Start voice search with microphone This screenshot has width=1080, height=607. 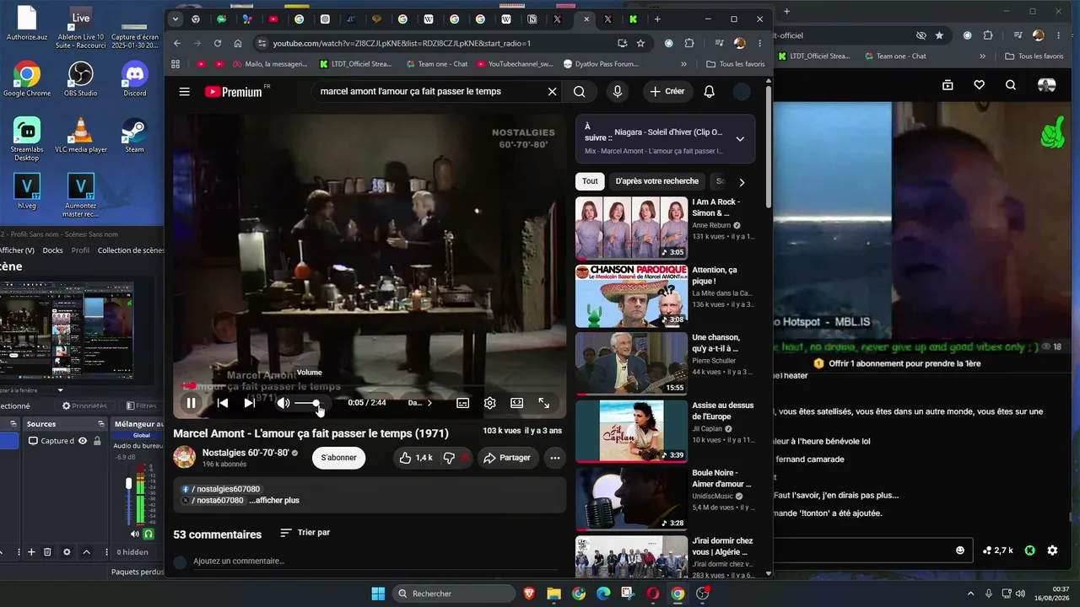tap(618, 92)
